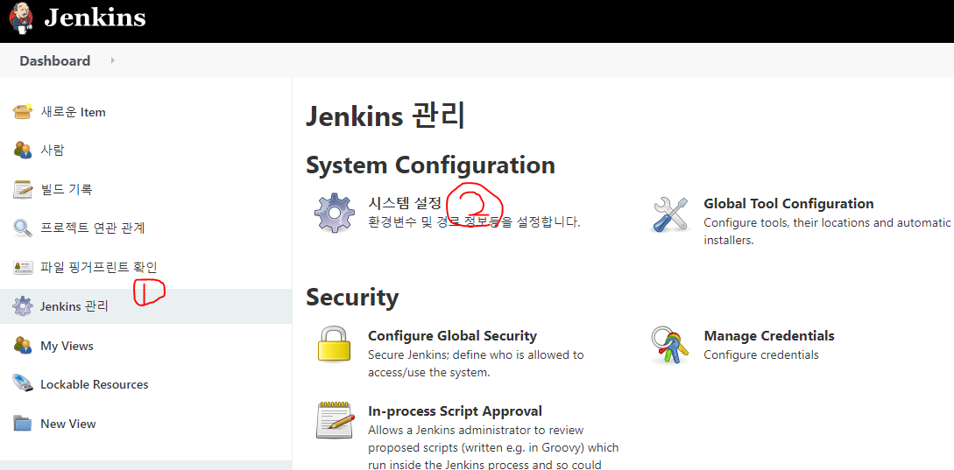Open In-process Script Approval link

click(455, 411)
